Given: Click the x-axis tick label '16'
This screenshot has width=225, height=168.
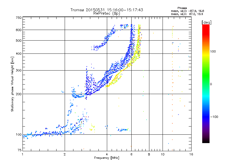Looking at the screenshot, I should coord(191,154).
